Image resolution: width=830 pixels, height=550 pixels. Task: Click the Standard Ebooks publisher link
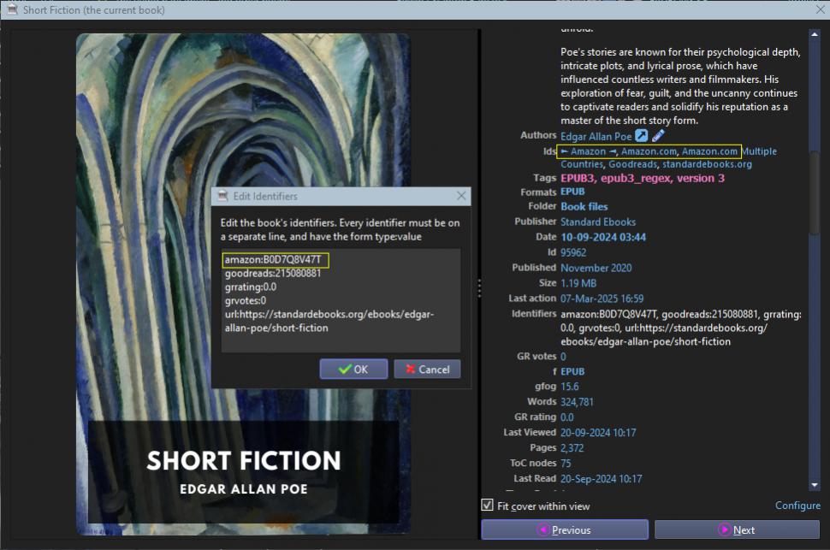click(x=597, y=222)
